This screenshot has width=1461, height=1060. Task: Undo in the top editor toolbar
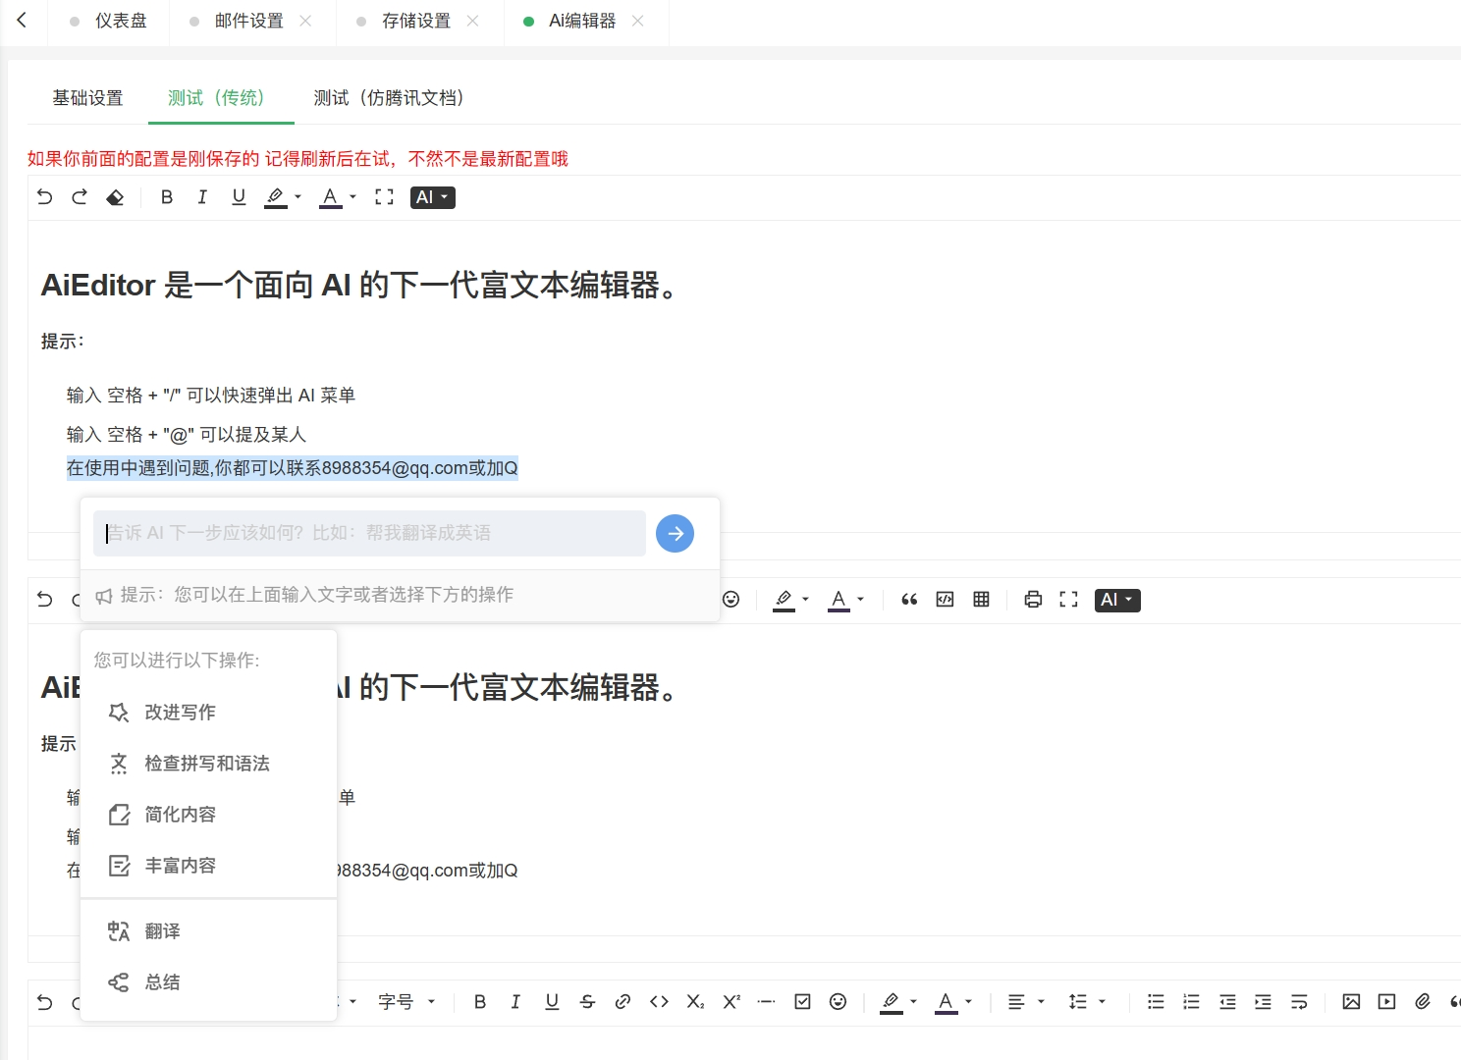(45, 197)
